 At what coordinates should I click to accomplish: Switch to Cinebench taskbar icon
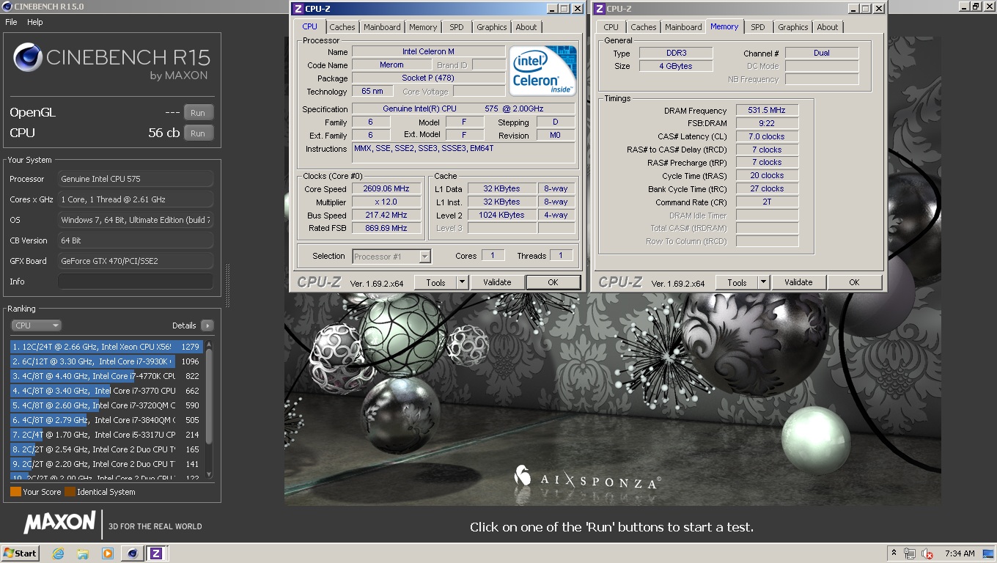(x=132, y=553)
